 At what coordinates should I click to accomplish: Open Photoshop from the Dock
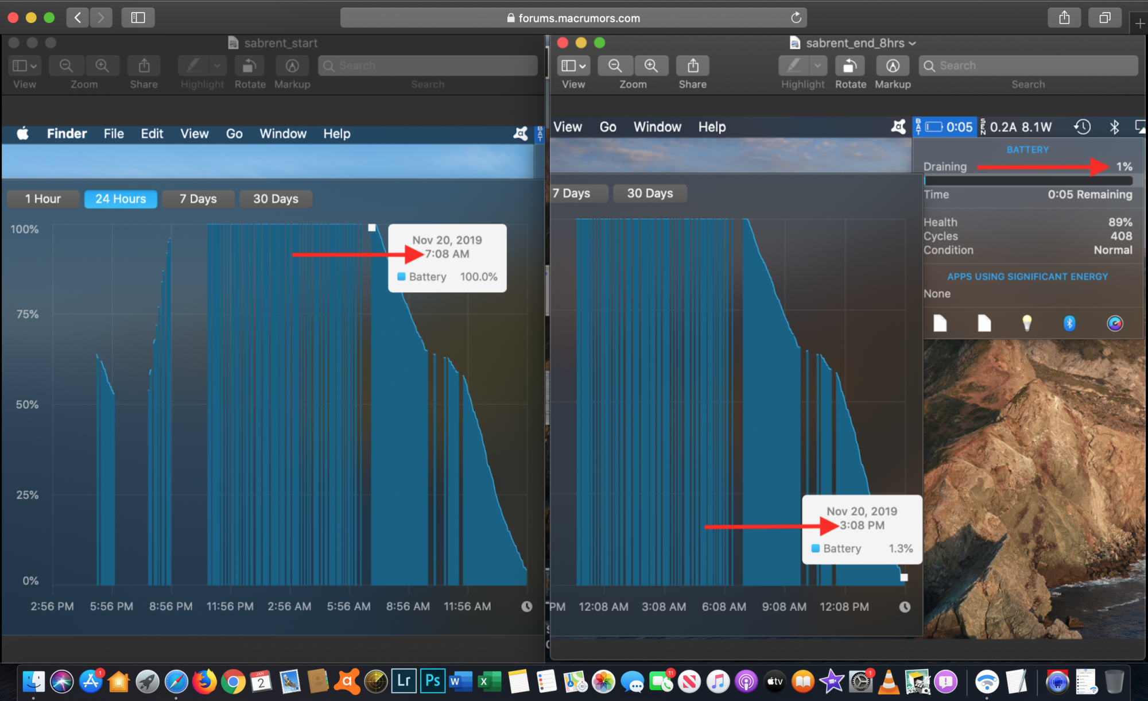433,681
